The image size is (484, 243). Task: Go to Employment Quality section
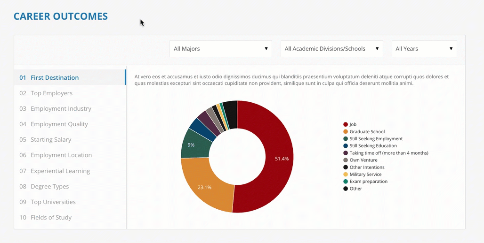coord(59,124)
